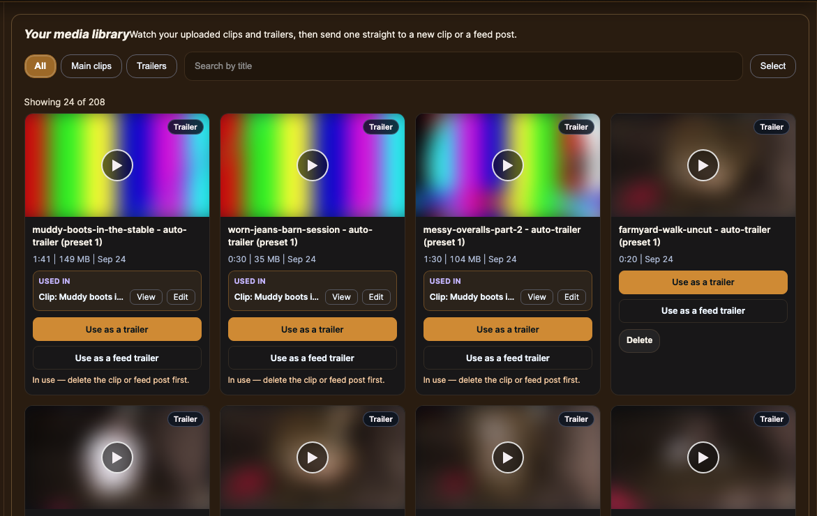Screen dimensions: 817x516
Task: Use muddy-boots-in-the-stable as a trailer
Action: point(117,329)
